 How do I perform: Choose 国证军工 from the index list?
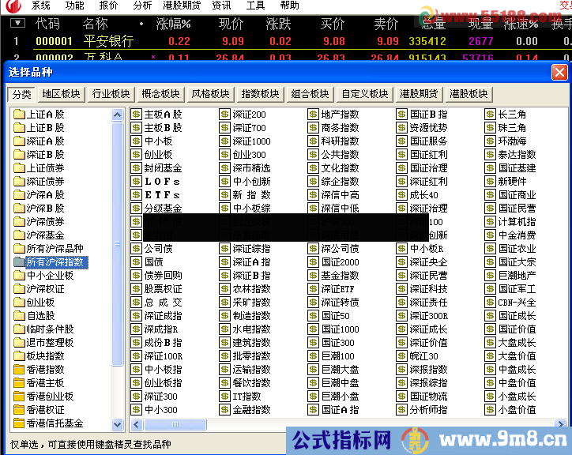tap(517, 289)
